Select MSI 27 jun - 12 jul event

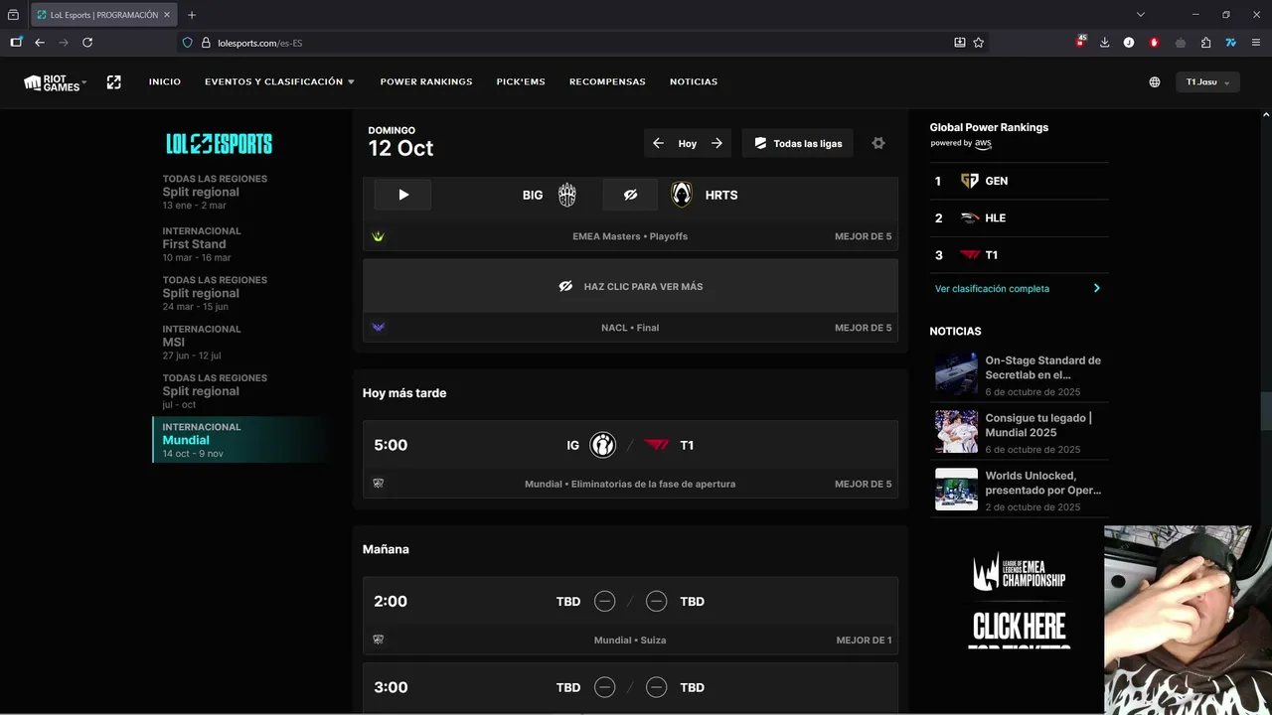238,342
